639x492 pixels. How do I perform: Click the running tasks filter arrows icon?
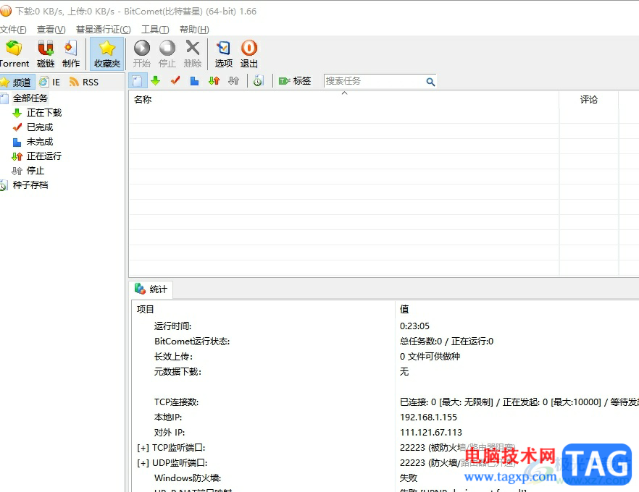214,81
